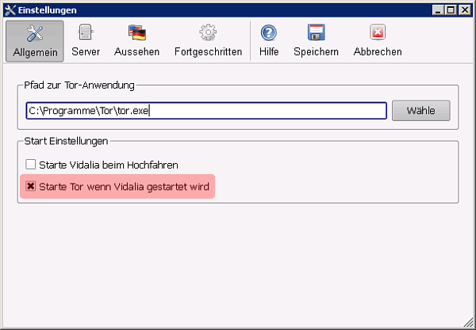Uncheck Starte Tor wenn Vidalia gestartet wird
Image resolution: width=476 pixels, height=330 pixels.
tap(31, 186)
